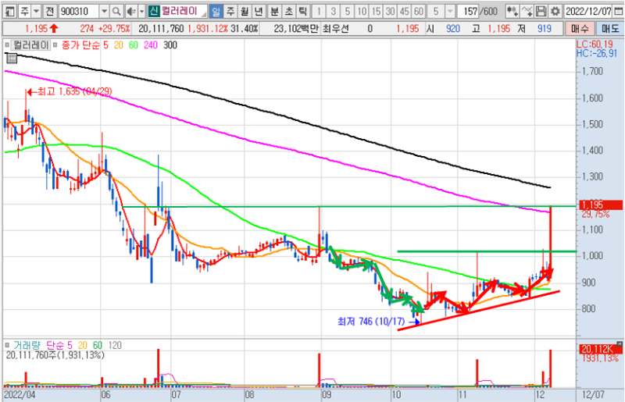The height and width of the screenshot is (402, 625).
Task: Click the date field 2022/12/07
Action: click(x=589, y=12)
